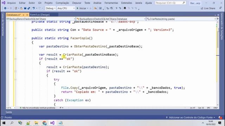225x126 pixels.
Task: Click the Visual Studio taskbar icon
Action: [52, 123]
